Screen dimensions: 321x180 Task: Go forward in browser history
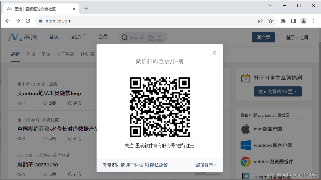coord(18,21)
